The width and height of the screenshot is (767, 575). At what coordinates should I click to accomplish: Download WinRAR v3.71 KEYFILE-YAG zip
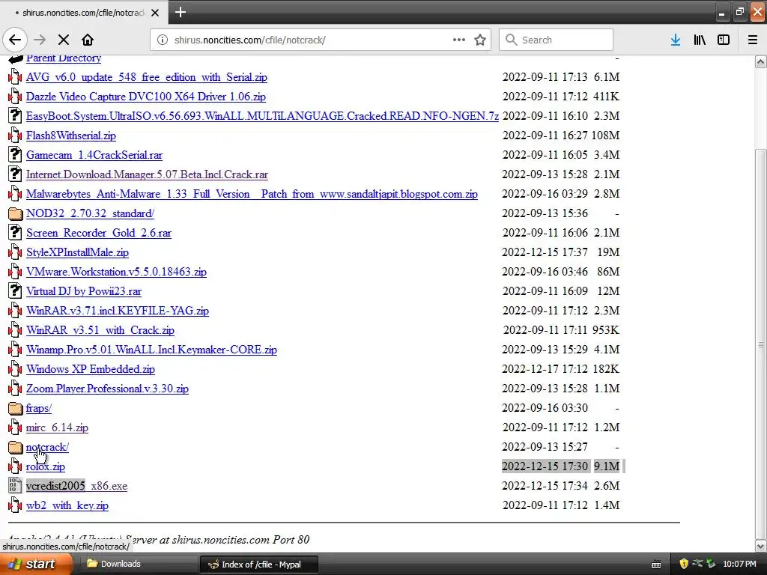point(118,311)
